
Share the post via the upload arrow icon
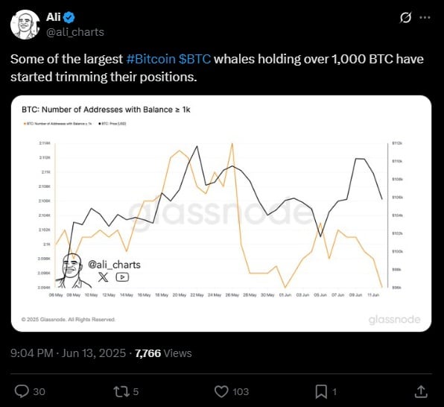[421, 391]
